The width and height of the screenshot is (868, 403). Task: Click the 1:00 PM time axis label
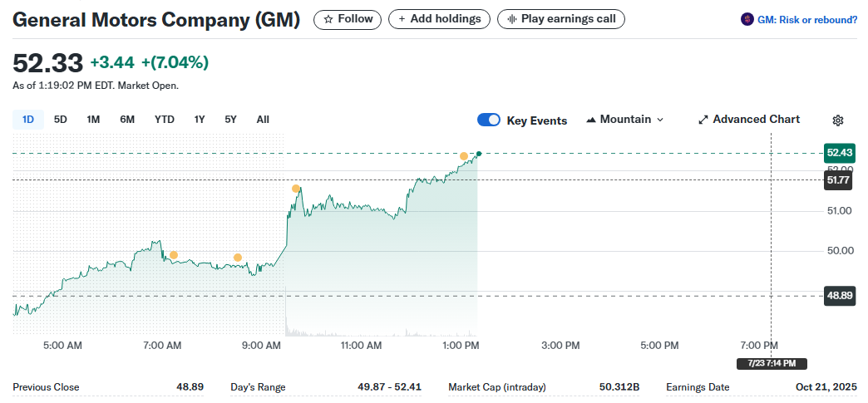tap(461, 346)
